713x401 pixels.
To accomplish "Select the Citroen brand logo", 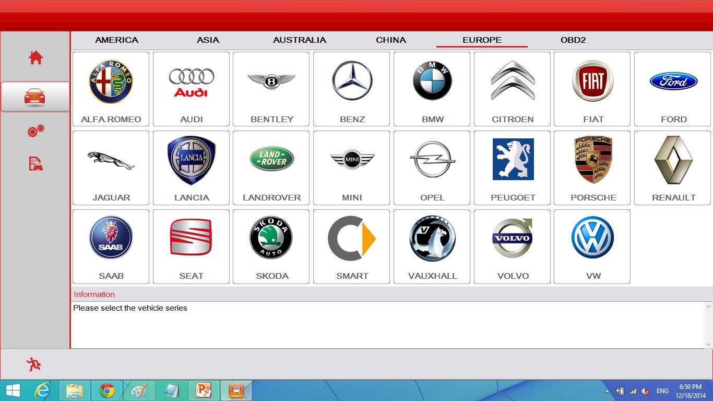I will (513, 80).
